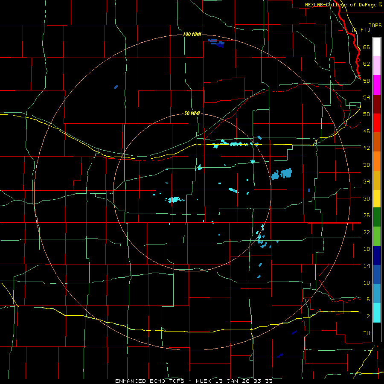384x384 pixels.
Task: Click the '58' legend scale value
Action: [367, 81]
